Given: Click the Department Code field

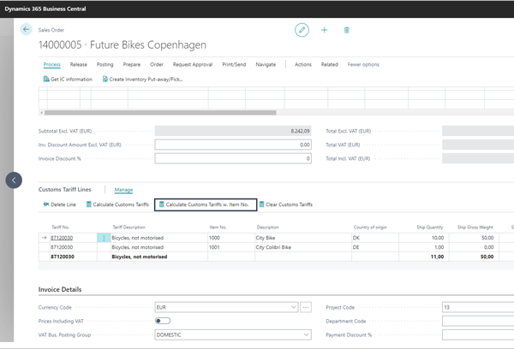Looking at the screenshot, I should 478,321.
